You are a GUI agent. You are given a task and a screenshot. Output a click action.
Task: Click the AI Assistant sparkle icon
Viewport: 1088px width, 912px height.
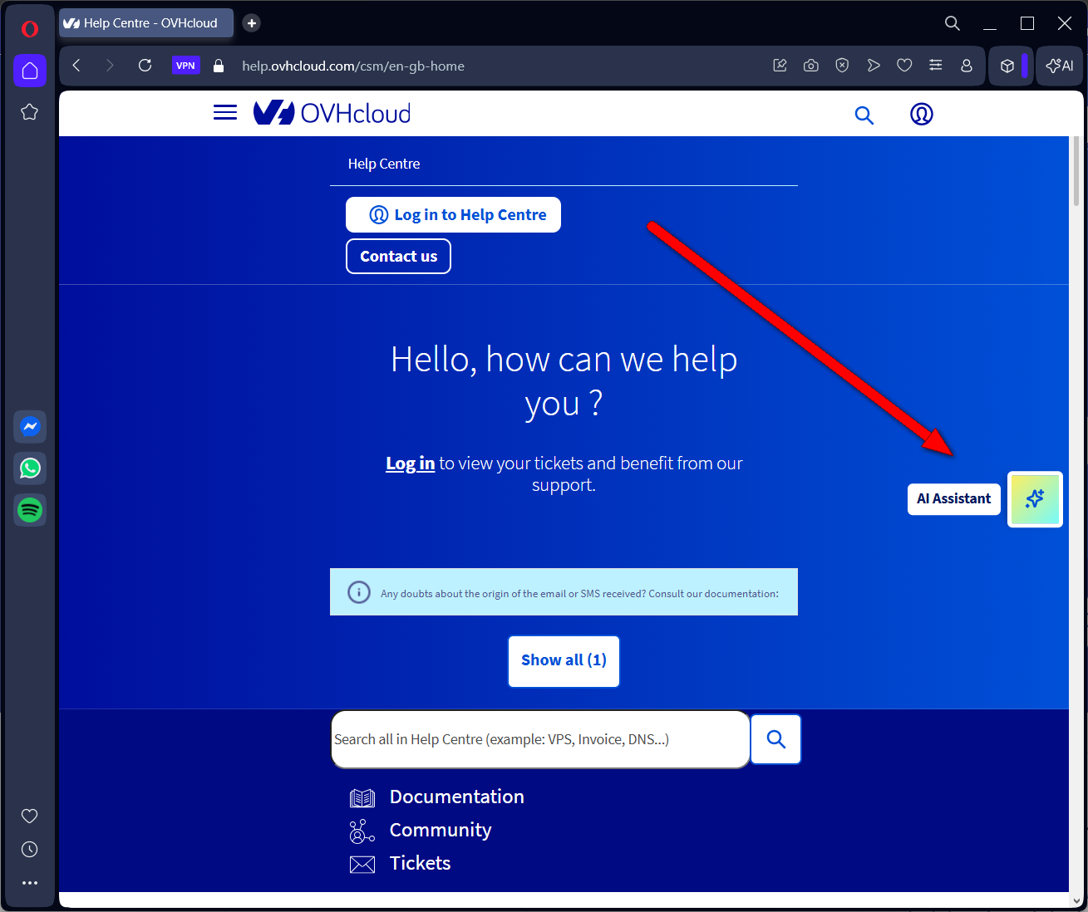[x=1035, y=499]
